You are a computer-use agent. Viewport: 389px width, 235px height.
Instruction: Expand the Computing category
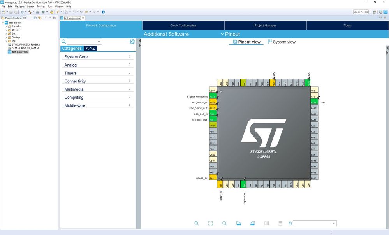click(x=98, y=97)
